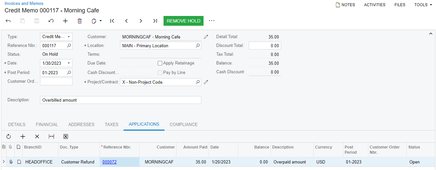Click the Remove Hold button
The width and height of the screenshot is (436, 170).
click(184, 21)
